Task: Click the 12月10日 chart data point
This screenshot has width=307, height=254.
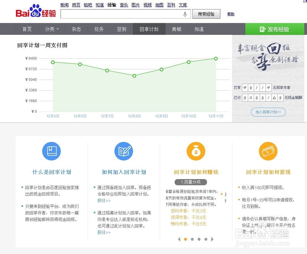Action: pyautogui.click(x=188, y=62)
